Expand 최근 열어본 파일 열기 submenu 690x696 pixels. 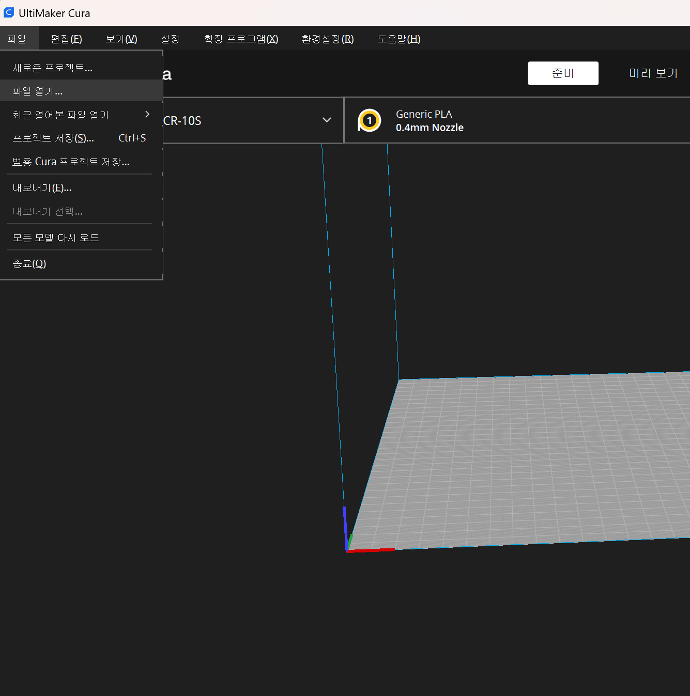pyautogui.click(x=81, y=115)
